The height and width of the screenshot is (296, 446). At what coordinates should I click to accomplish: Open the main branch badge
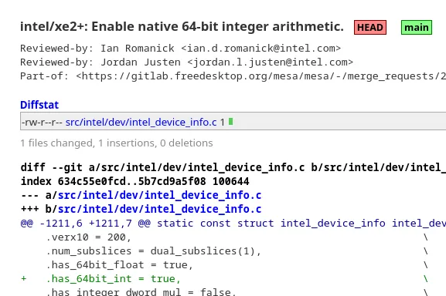pos(417,28)
